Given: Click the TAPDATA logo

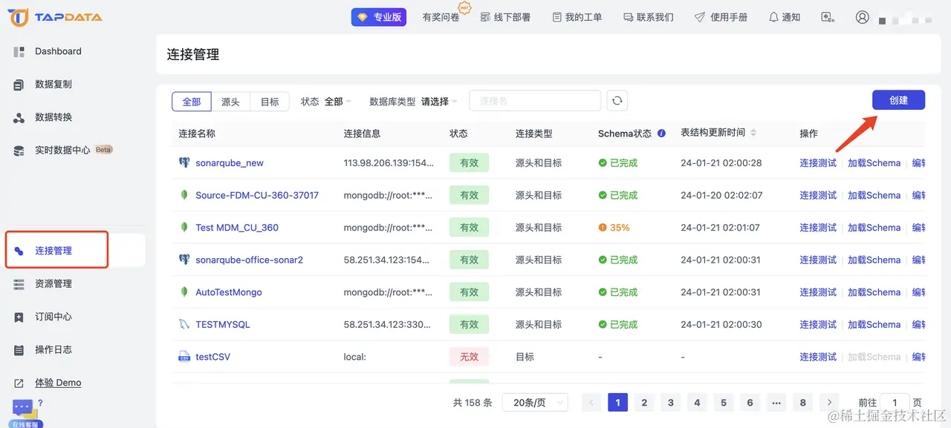Looking at the screenshot, I should pyautogui.click(x=56, y=17).
